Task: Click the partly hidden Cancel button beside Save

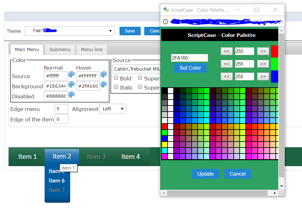Action: pos(152,31)
